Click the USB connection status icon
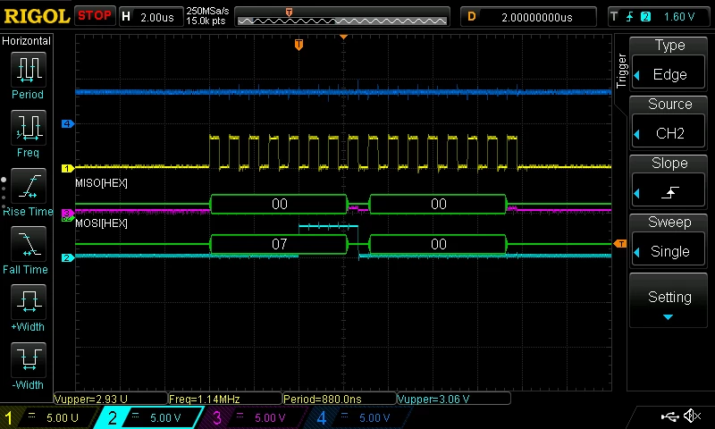 coord(669,416)
